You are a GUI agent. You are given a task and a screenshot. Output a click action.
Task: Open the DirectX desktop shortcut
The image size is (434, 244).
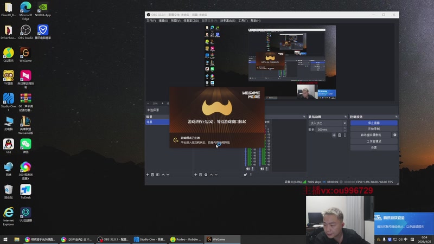click(8, 9)
